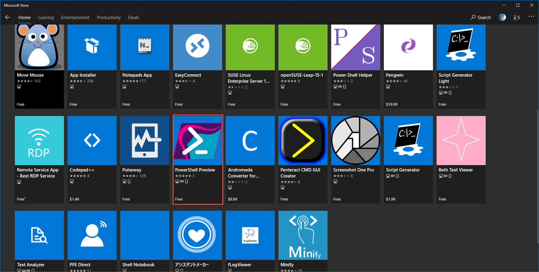This screenshot has width=539, height=272.
Task: Open the Home tab
Action: click(x=25, y=18)
